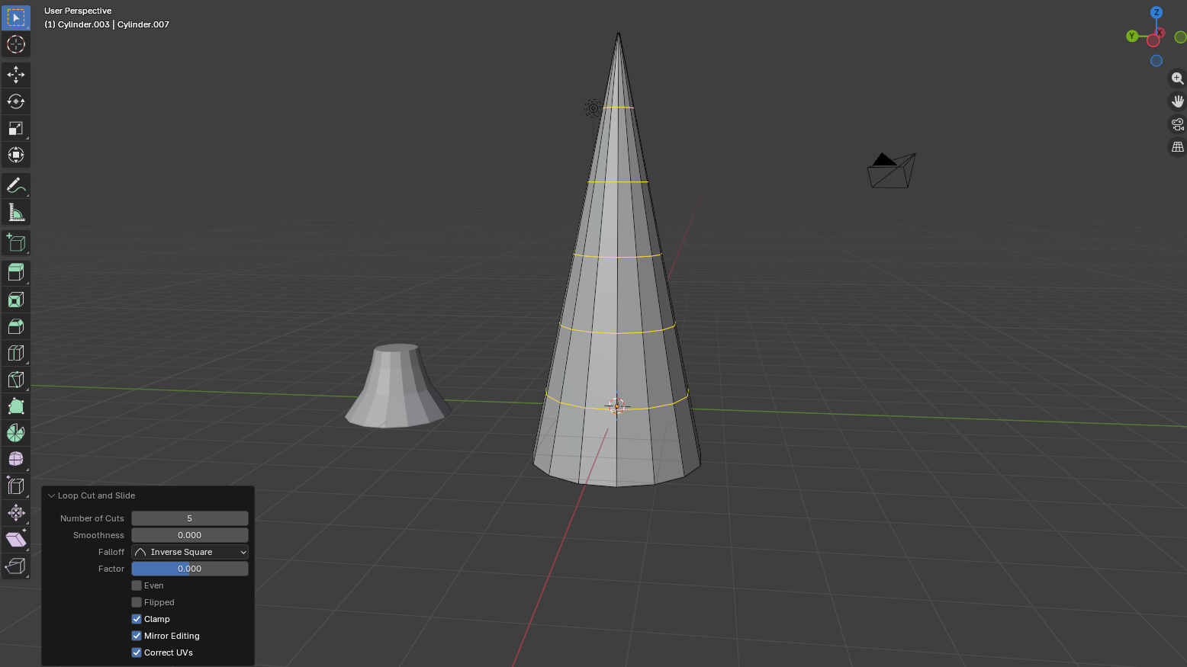Click the viewport pan hand icon

[x=1177, y=101]
